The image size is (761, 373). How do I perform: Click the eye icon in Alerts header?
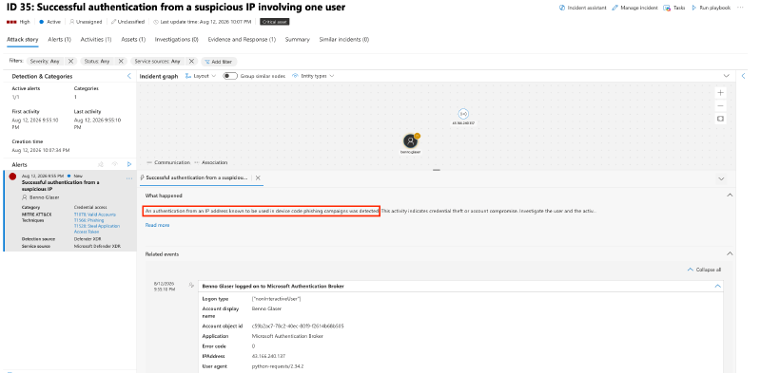pyautogui.click(x=115, y=165)
